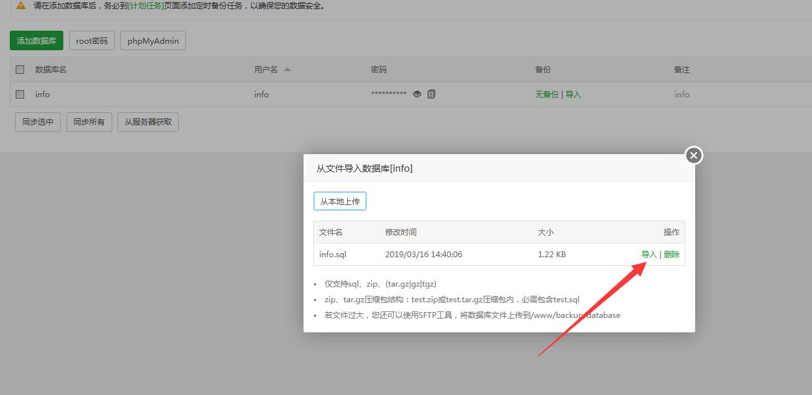The image size is (812, 395).
Task: Launch phpMyAdmin
Action: (x=153, y=40)
